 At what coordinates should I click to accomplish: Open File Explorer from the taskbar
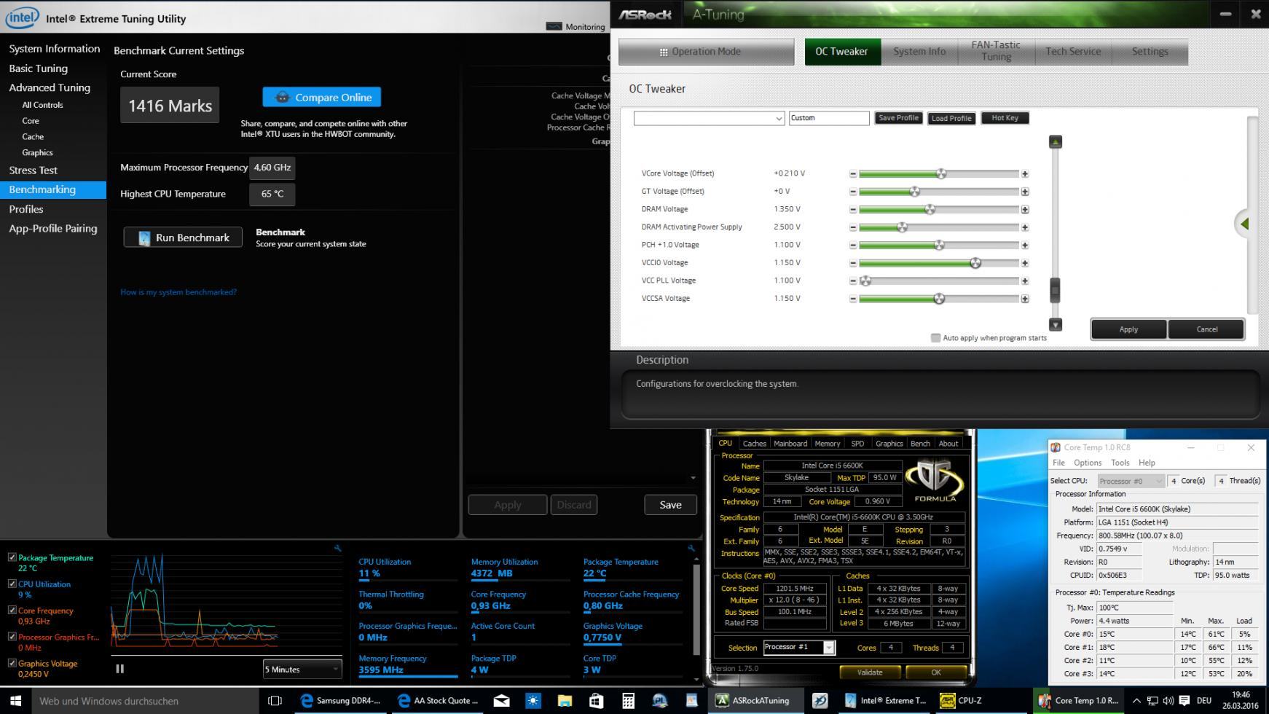click(x=565, y=701)
